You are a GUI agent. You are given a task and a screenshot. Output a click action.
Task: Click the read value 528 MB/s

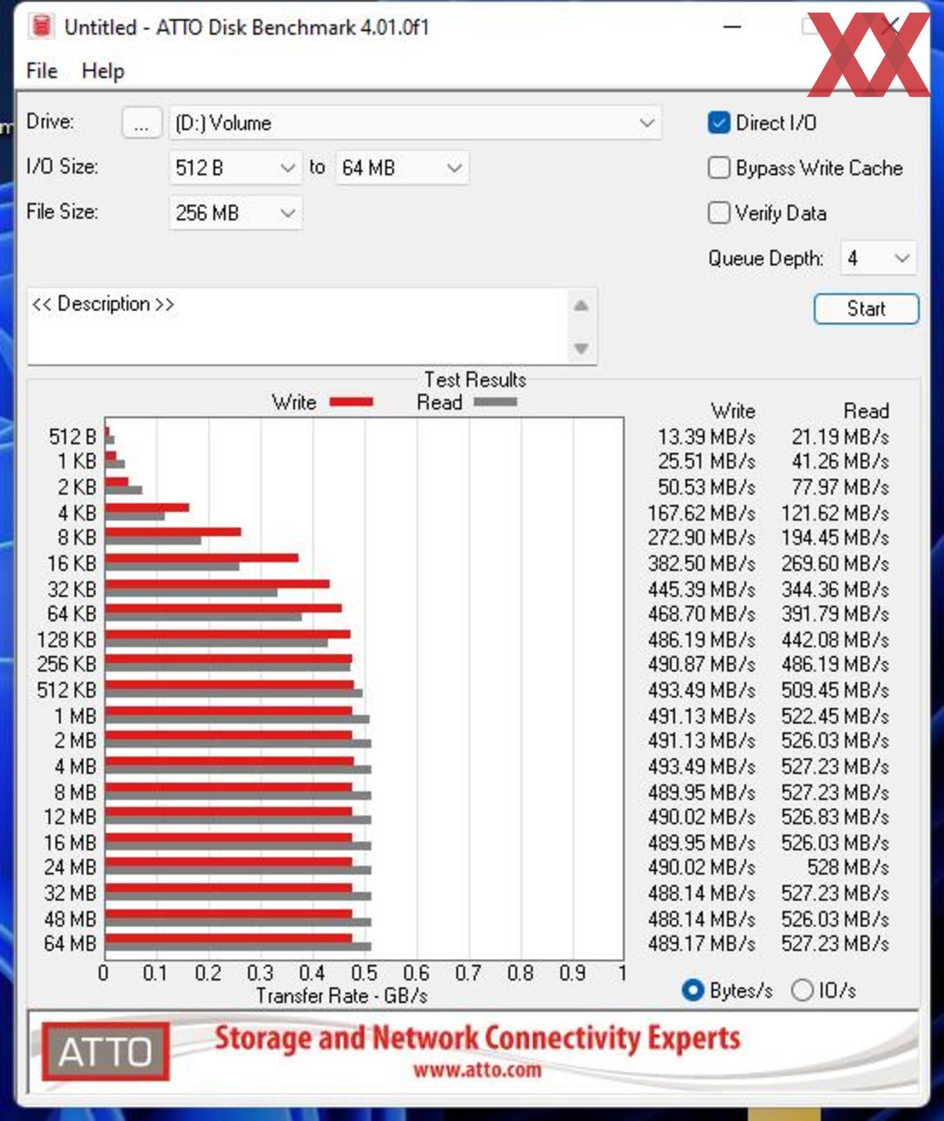848,868
